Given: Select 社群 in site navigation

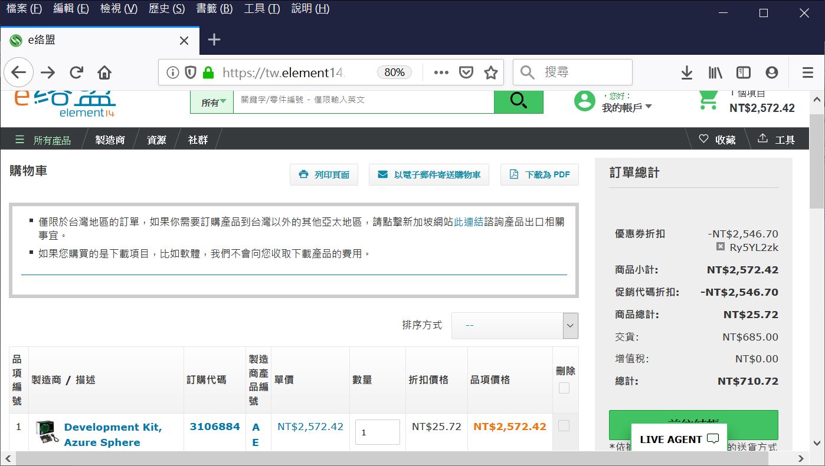Looking at the screenshot, I should click(198, 140).
